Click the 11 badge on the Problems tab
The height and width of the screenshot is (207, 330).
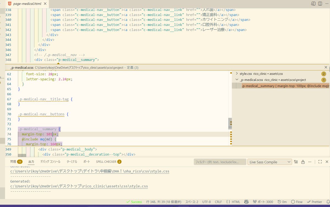tap(20, 162)
